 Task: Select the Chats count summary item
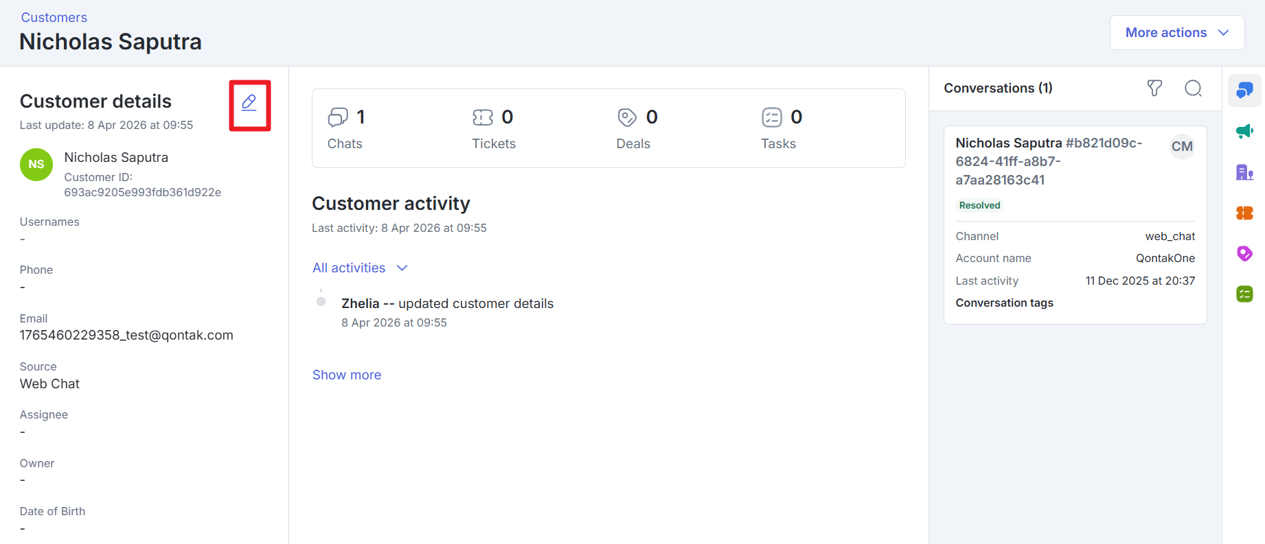coord(345,129)
